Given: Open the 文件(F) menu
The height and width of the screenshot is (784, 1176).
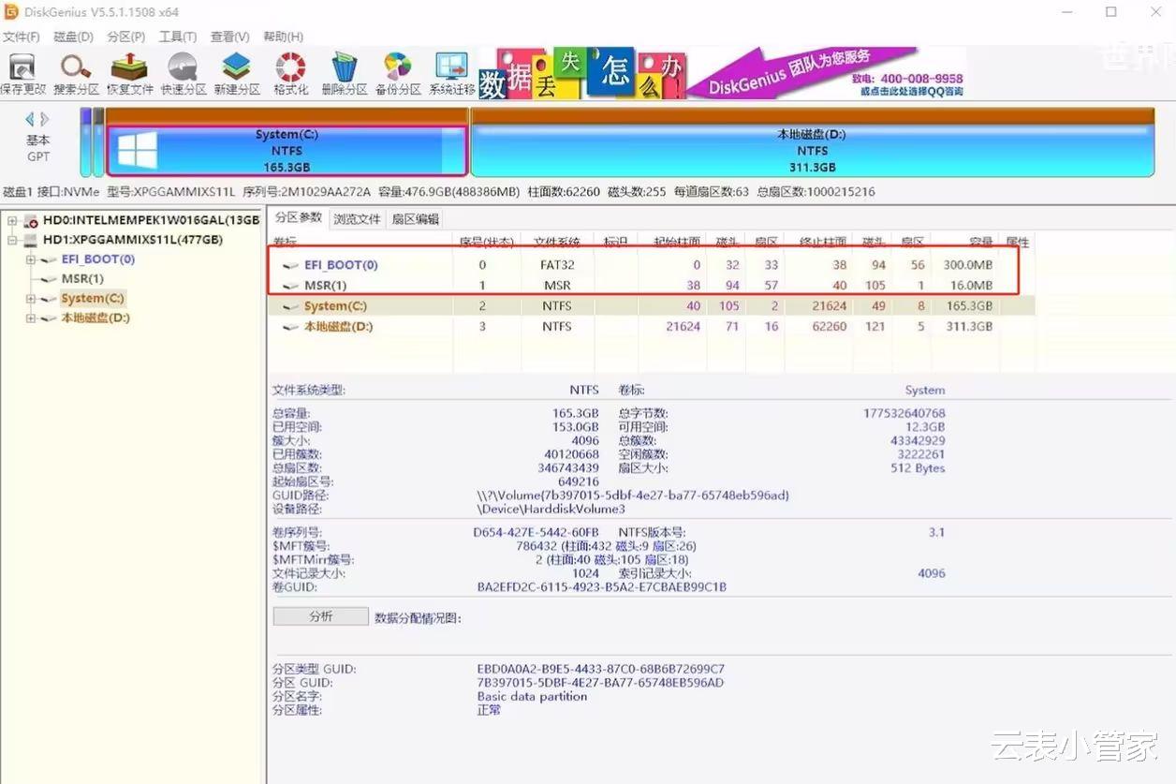Looking at the screenshot, I should click(21, 37).
